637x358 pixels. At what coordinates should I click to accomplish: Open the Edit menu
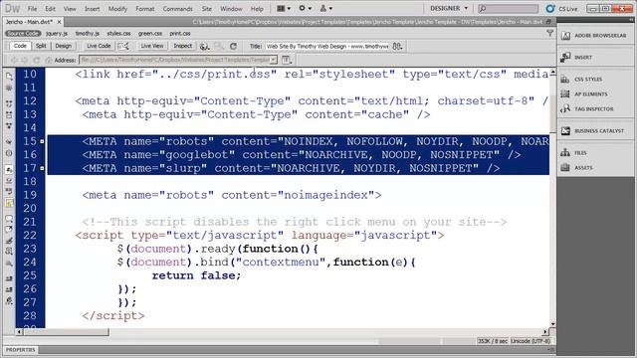pos(50,9)
